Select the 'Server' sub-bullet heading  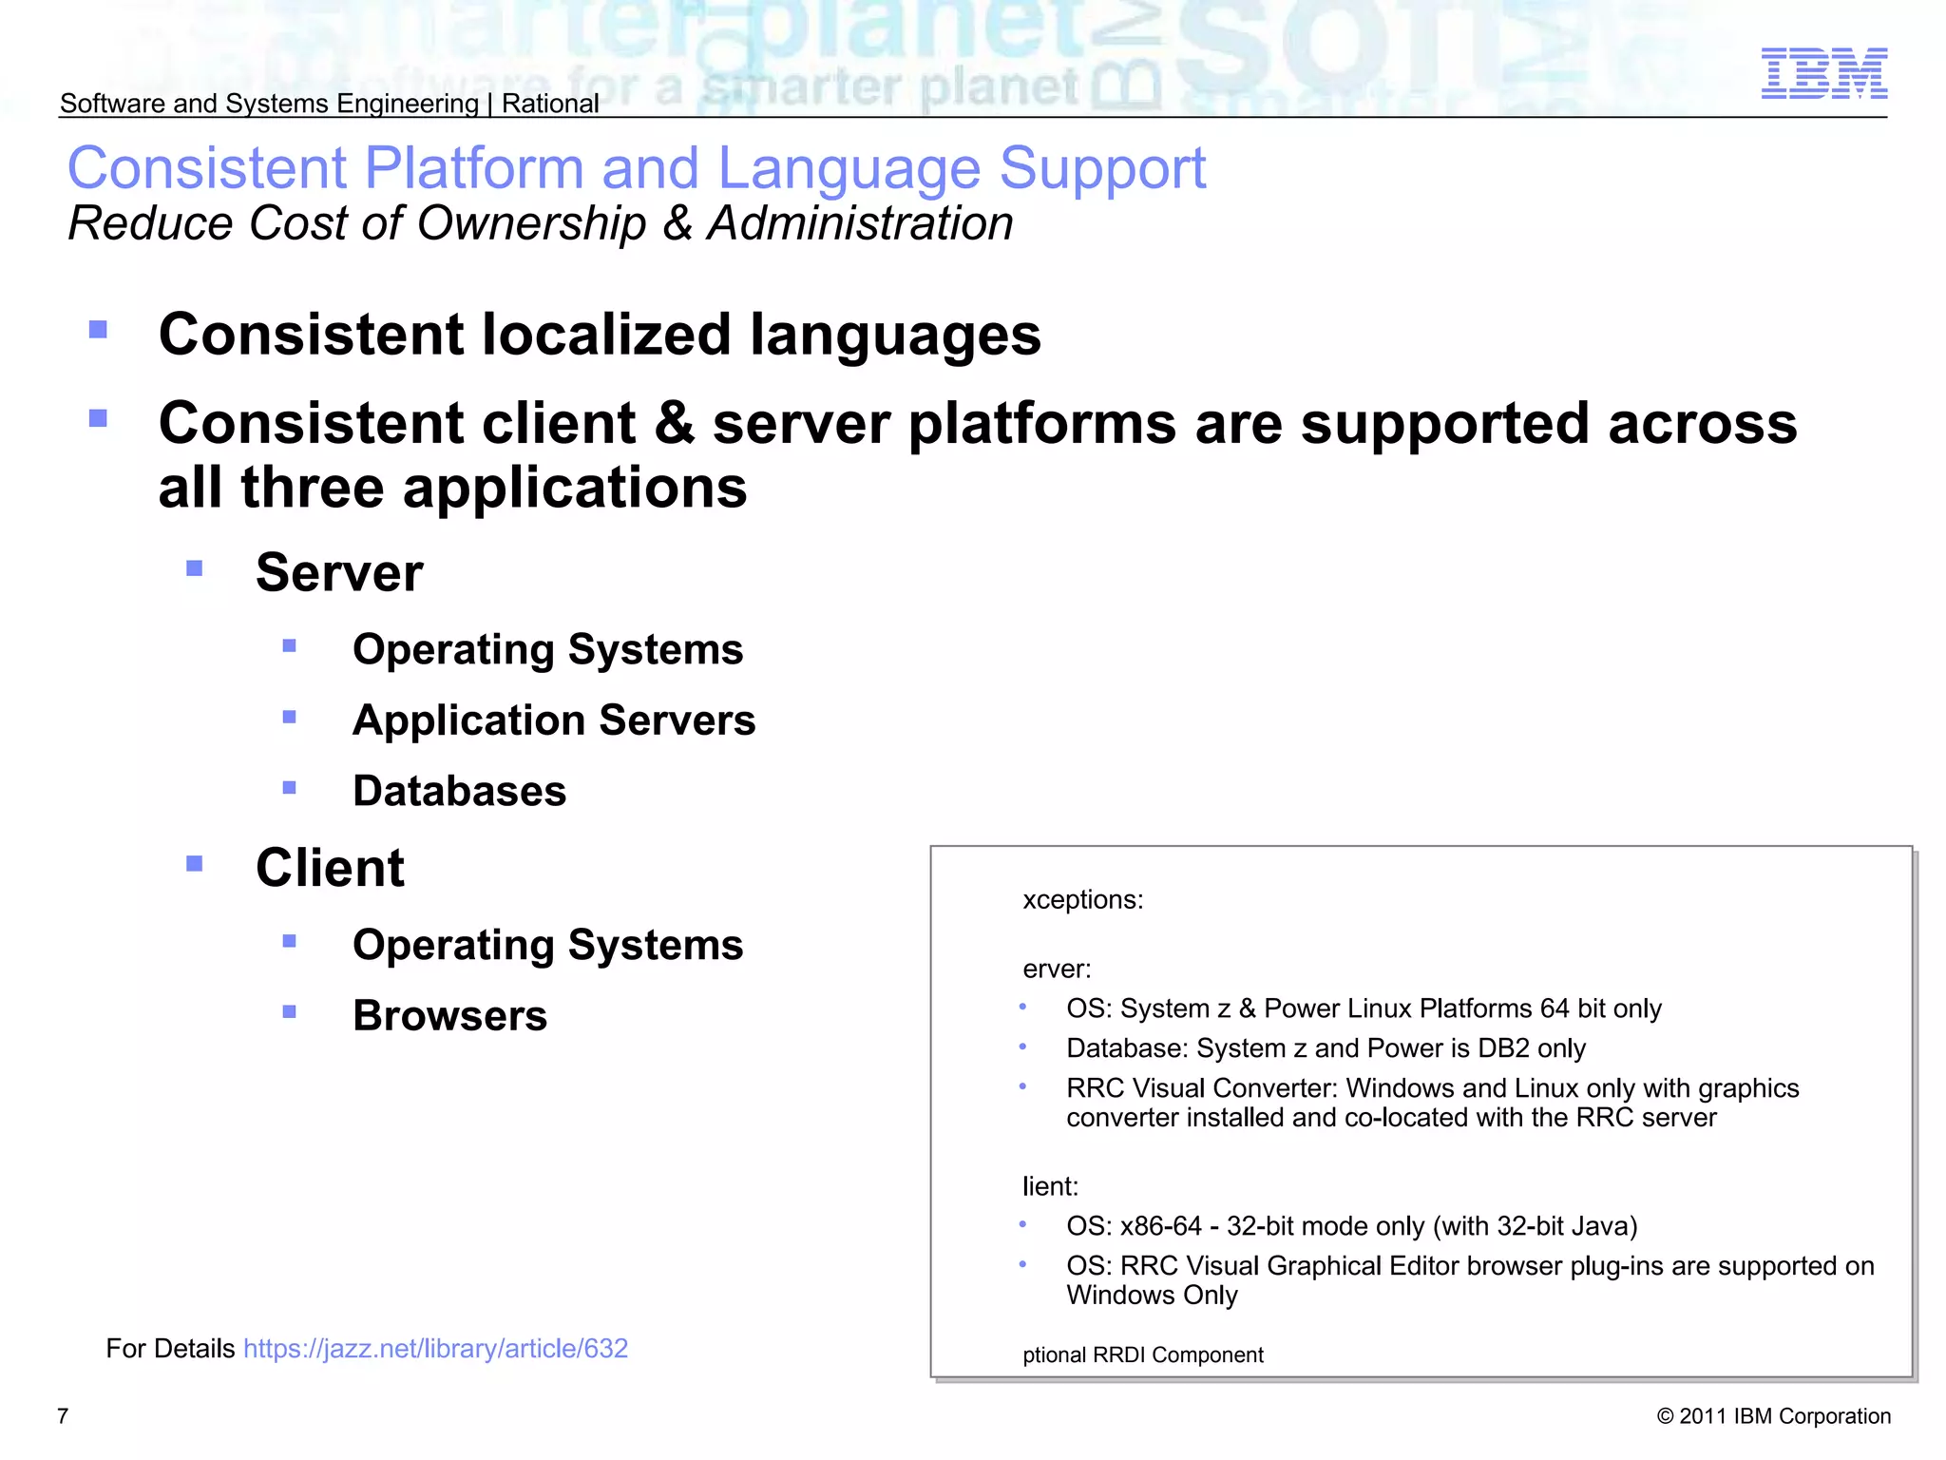(339, 572)
